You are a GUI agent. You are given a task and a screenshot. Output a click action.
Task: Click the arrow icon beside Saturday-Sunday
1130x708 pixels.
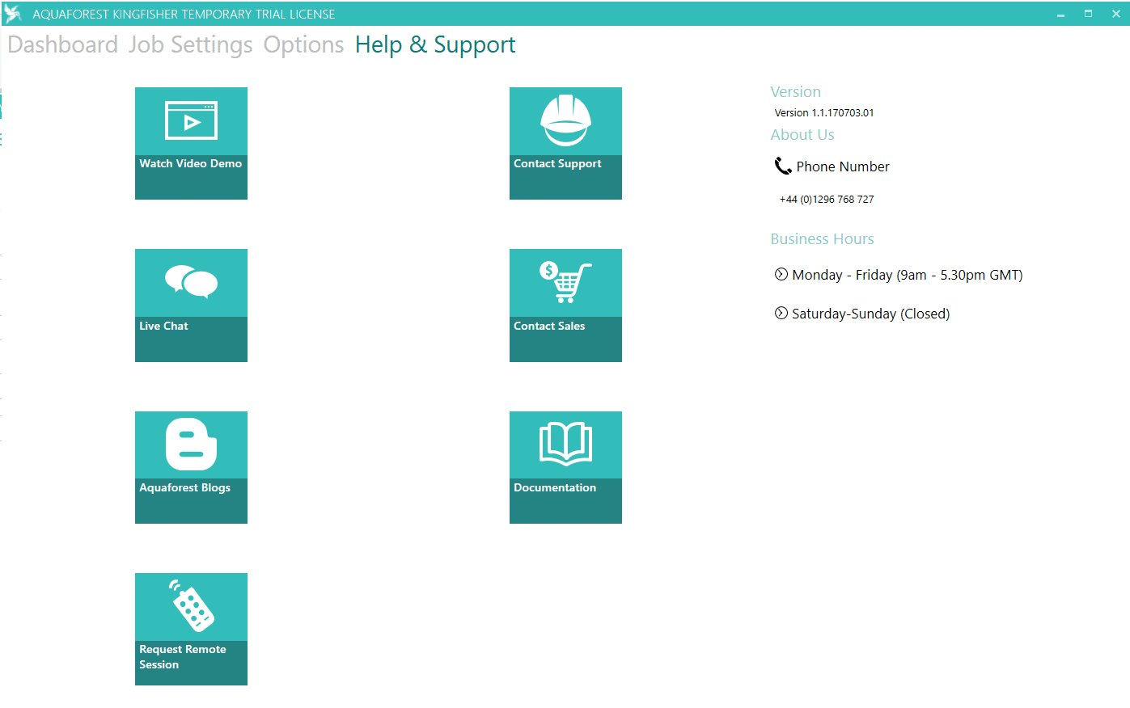pyautogui.click(x=781, y=314)
